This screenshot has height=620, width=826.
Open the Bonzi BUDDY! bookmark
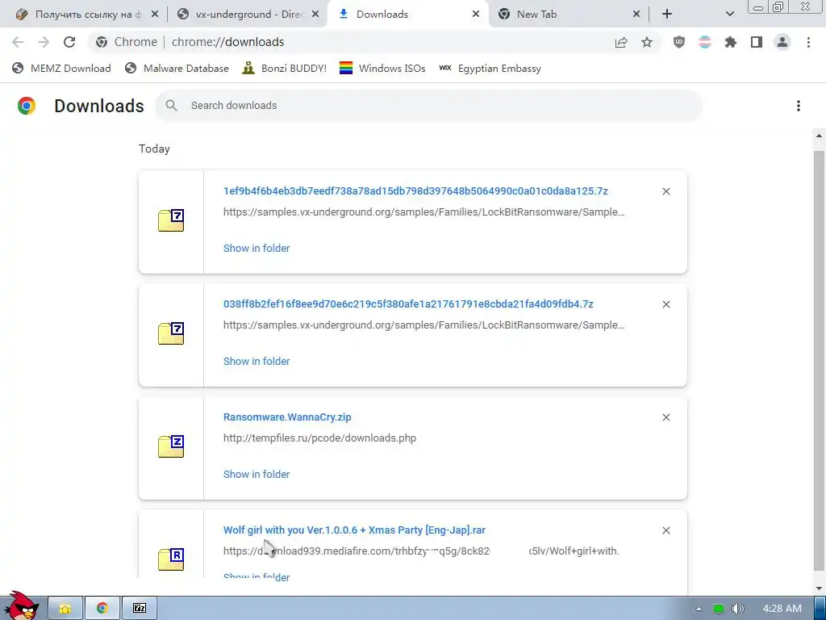coord(285,68)
